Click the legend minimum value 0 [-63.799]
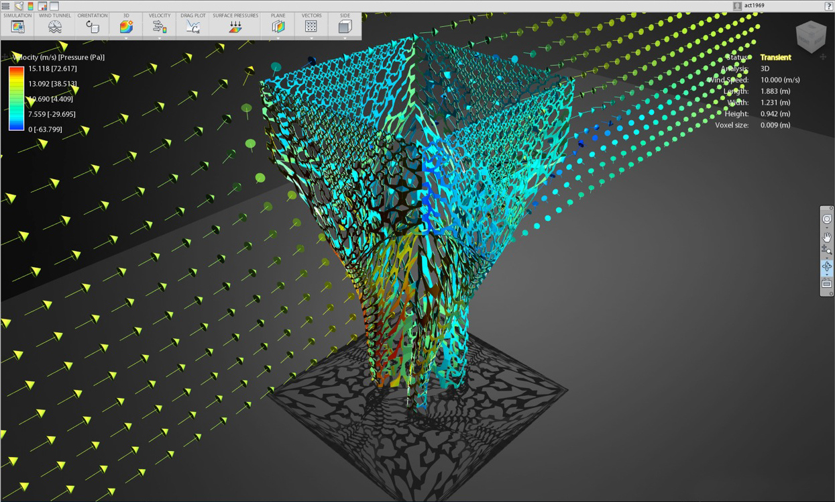Image resolution: width=835 pixels, height=502 pixels. tap(45, 130)
